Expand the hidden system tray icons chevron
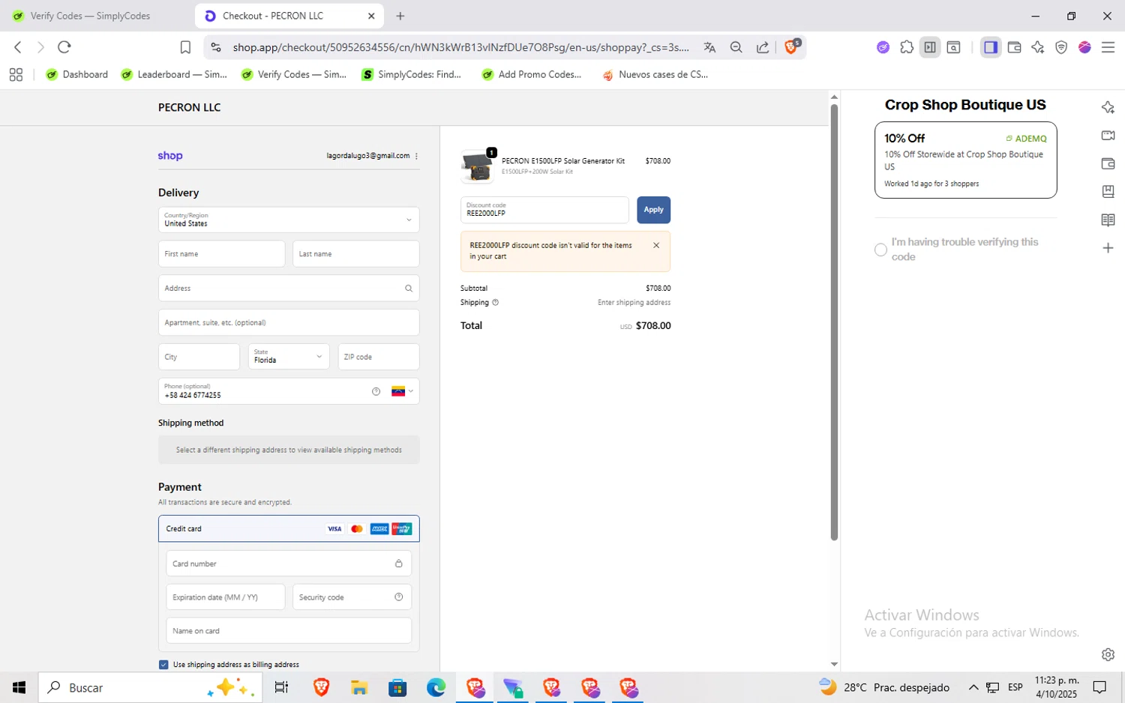 point(973,687)
